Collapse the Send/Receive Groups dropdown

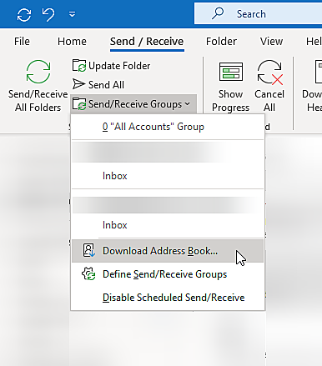[x=133, y=104]
